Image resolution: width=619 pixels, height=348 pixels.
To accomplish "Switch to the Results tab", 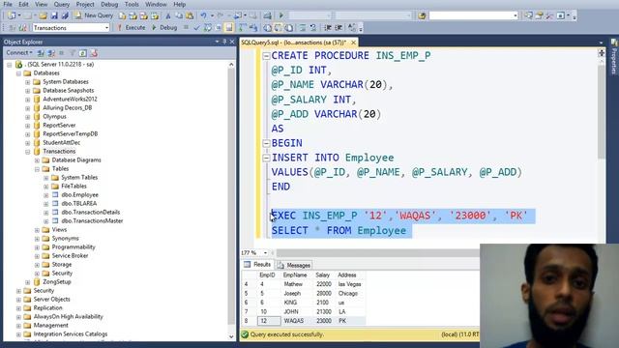I will pos(258,264).
